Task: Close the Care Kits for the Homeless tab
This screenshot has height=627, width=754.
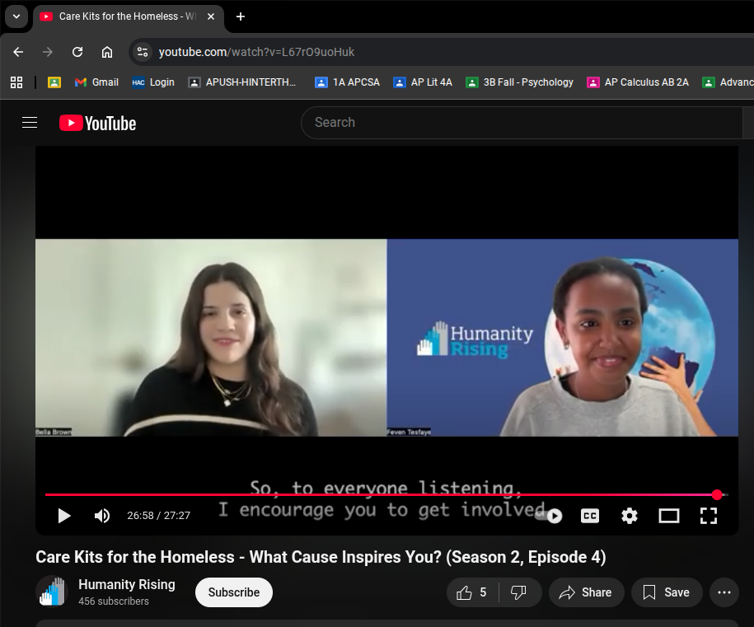Action: 211,16
